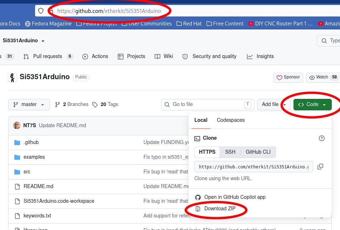Click the src folder icon
The image size is (340, 230).
(17, 172)
